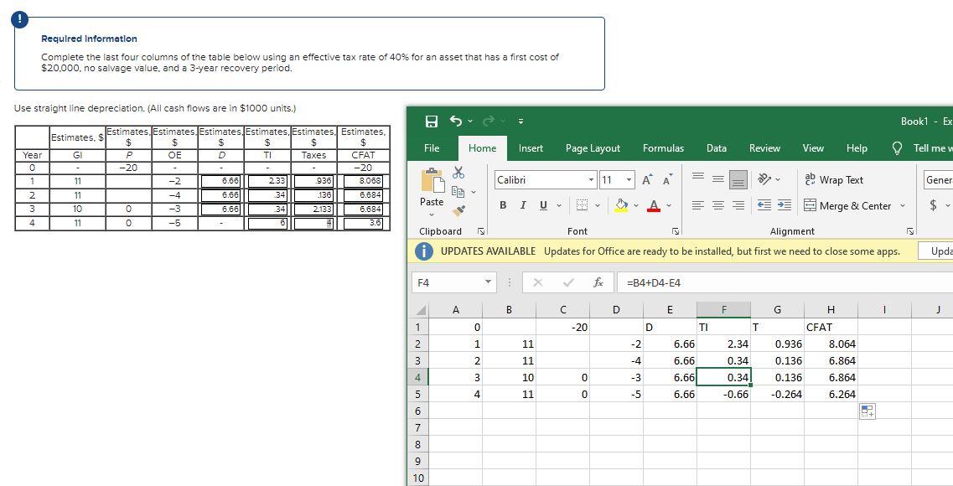Toggle bold formatting
This screenshot has height=486, width=953.
coord(503,204)
